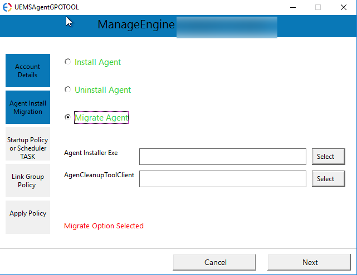The width and height of the screenshot is (357, 275).
Task: Click the Cancel button
Action: (214, 262)
